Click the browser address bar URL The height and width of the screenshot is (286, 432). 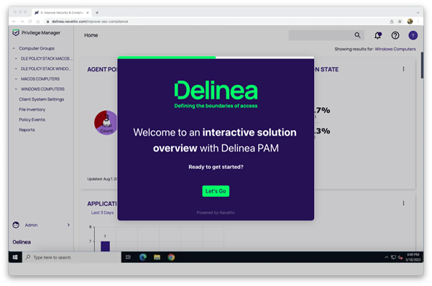pos(90,22)
